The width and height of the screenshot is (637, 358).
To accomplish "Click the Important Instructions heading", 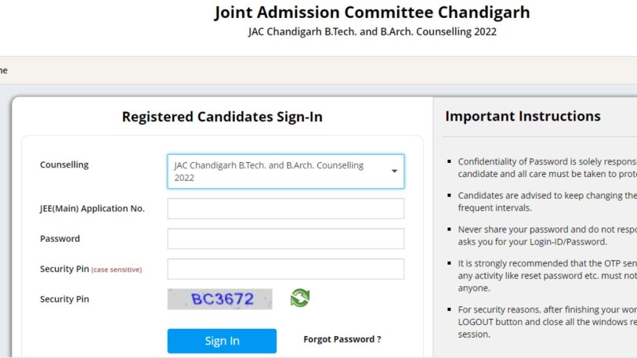I will 523,116.
